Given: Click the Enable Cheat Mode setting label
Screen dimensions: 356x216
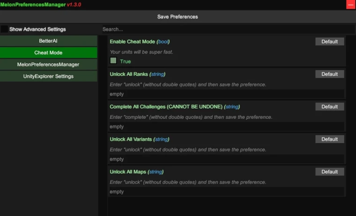Looking at the screenshot, I should tap(133, 42).
